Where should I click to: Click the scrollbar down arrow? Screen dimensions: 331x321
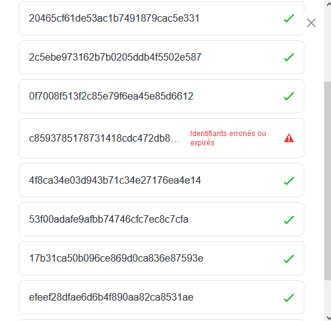329,318
